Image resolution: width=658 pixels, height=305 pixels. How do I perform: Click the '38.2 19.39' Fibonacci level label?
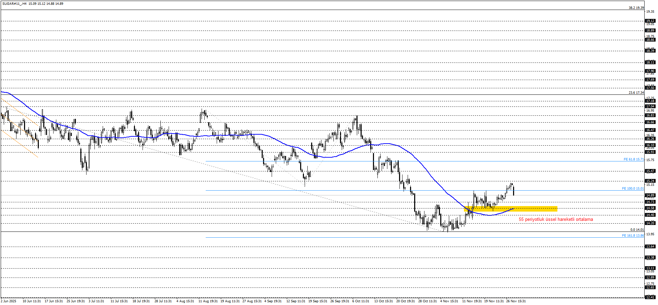pos(636,8)
